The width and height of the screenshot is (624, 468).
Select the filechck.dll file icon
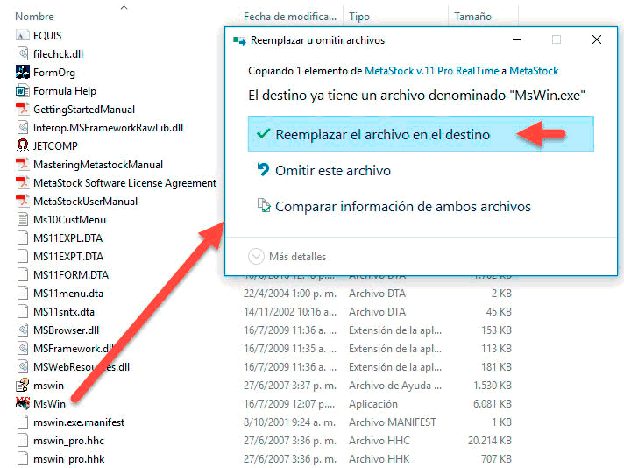[x=23, y=53]
